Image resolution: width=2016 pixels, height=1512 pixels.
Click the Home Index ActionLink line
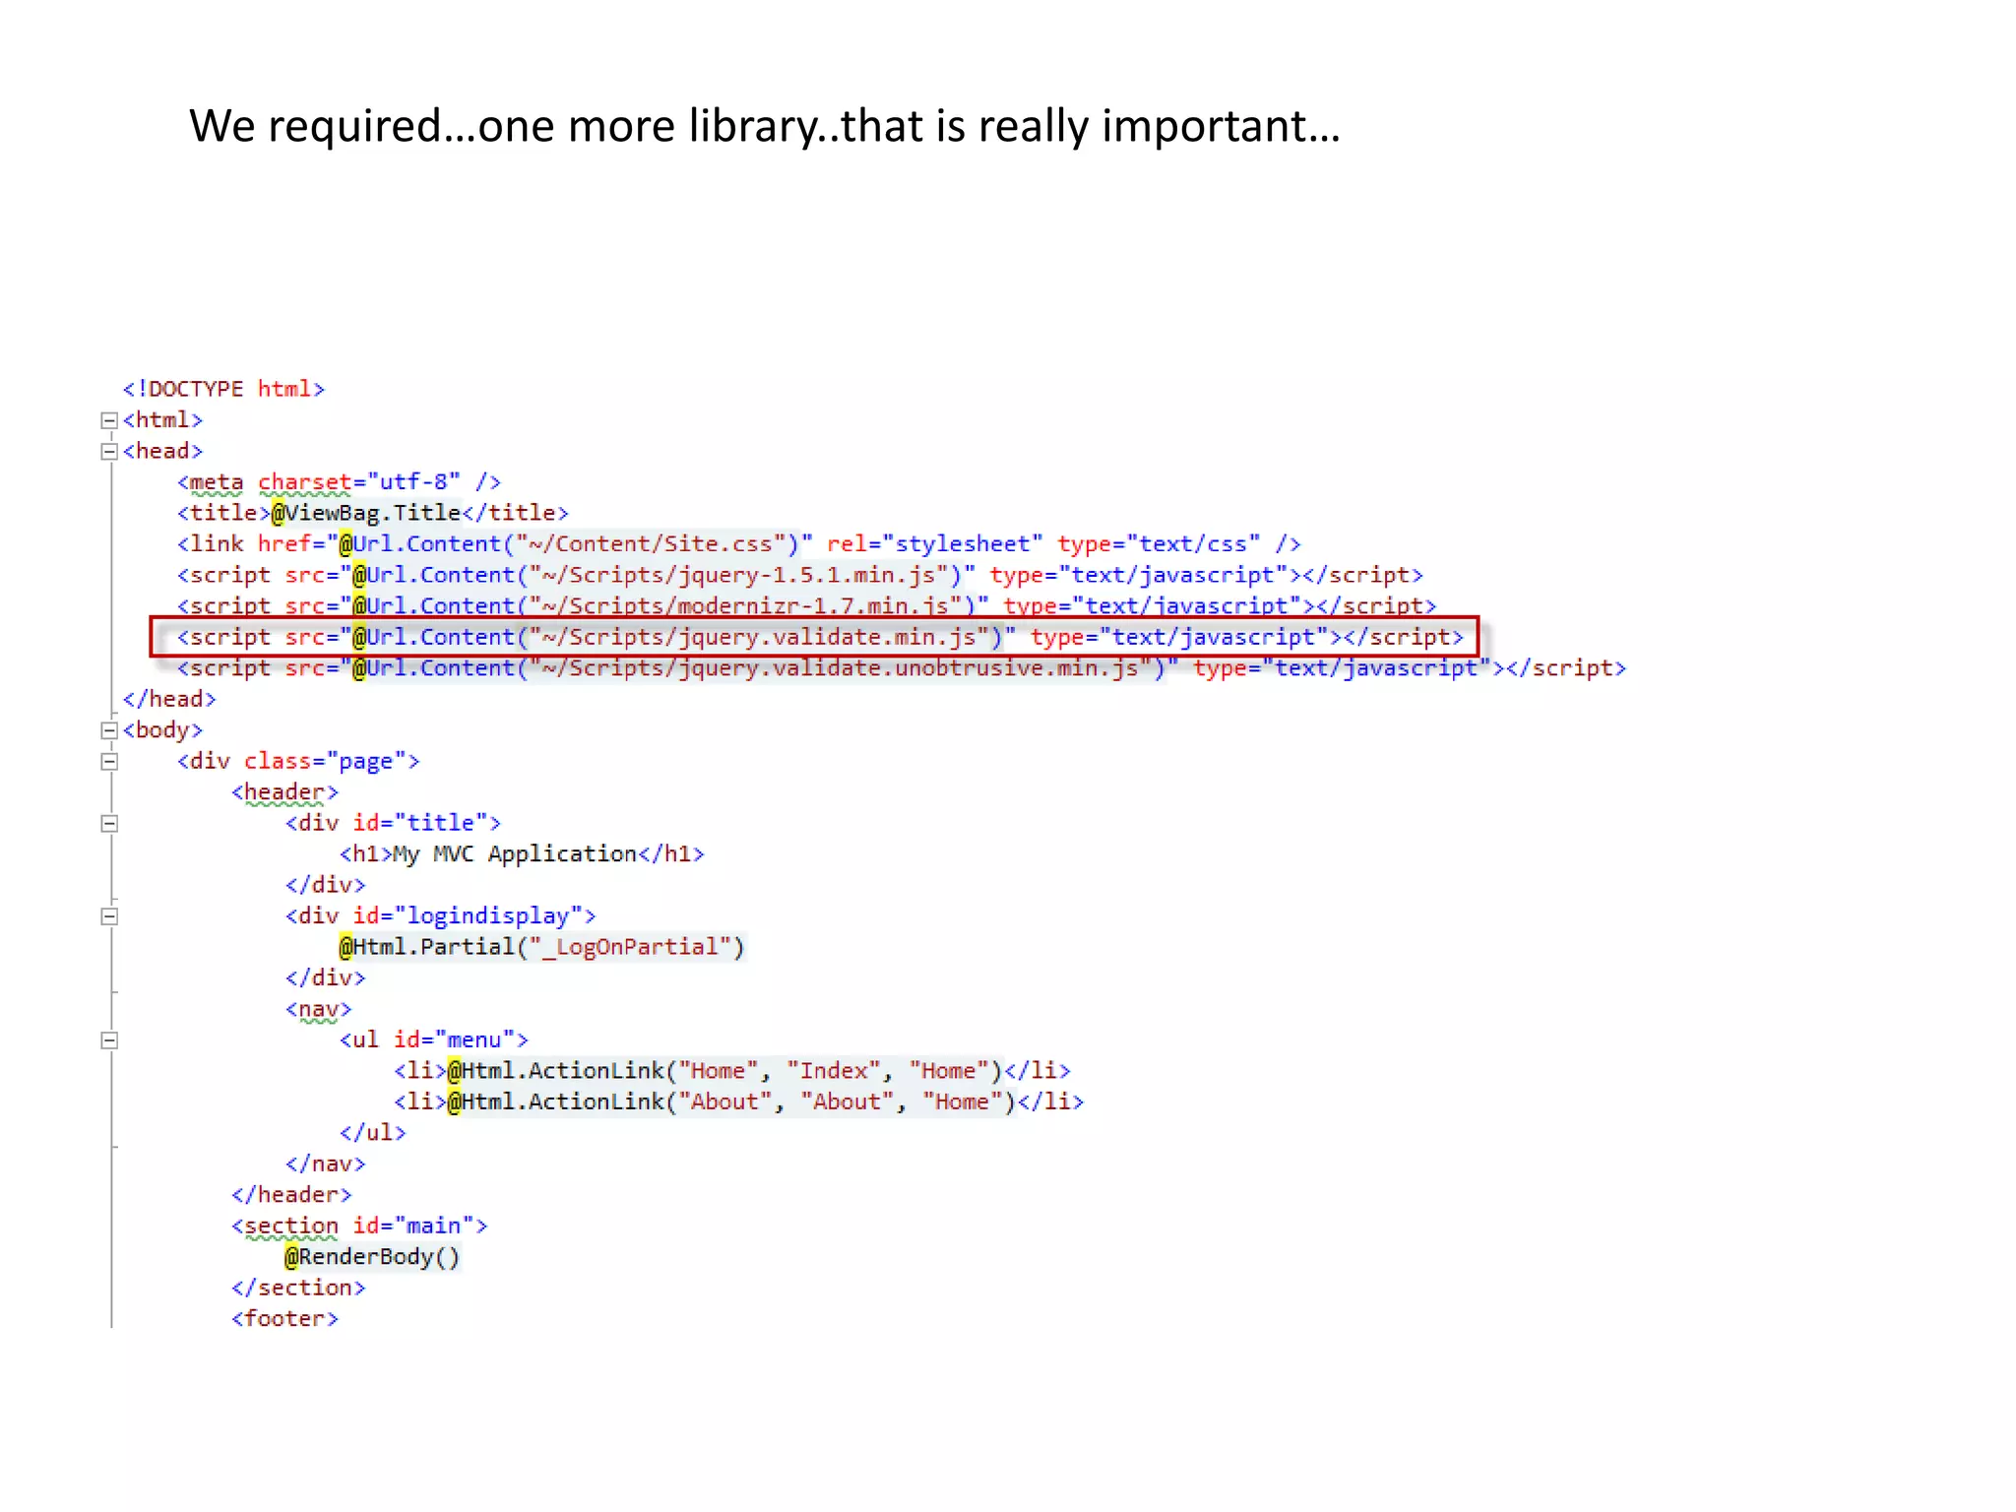point(731,1071)
